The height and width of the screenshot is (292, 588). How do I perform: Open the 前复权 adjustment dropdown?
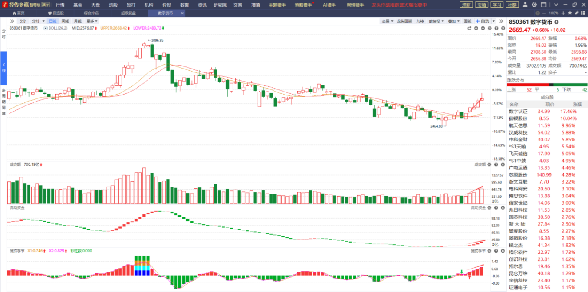click(x=435, y=21)
